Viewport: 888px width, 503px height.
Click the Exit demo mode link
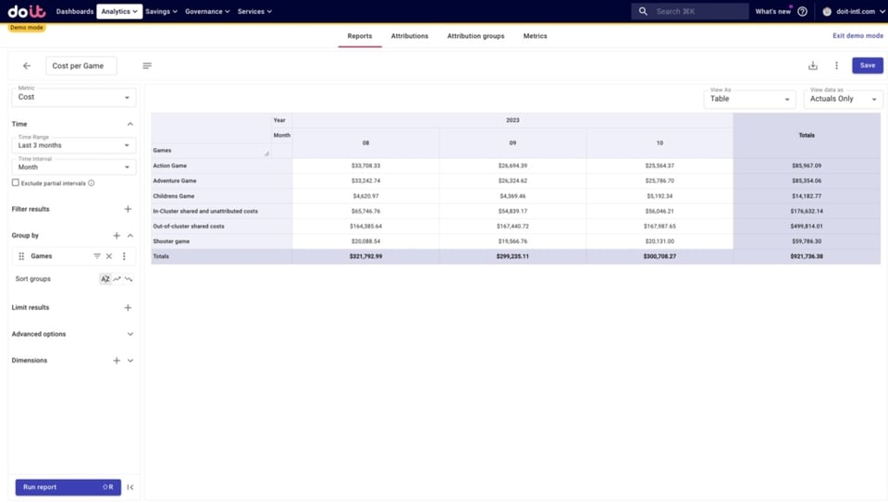pos(857,36)
